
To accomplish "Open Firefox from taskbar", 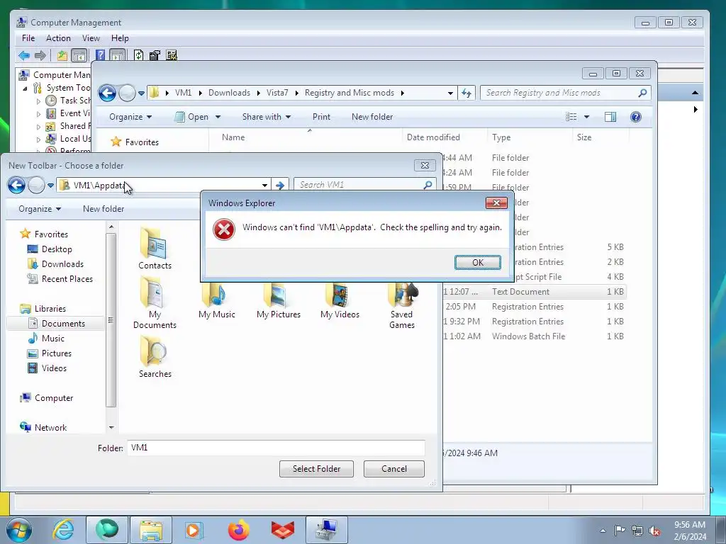I will pos(238,530).
